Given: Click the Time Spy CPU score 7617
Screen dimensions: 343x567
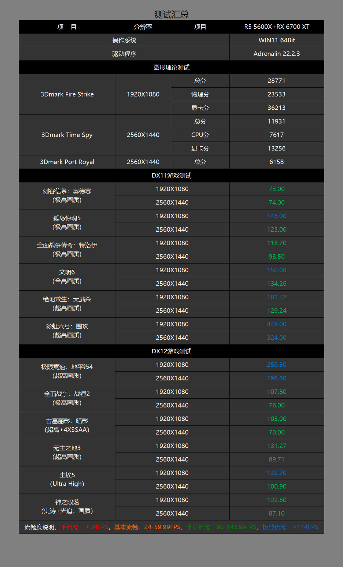Looking at the screenshot, I should (x=277, y=135).
